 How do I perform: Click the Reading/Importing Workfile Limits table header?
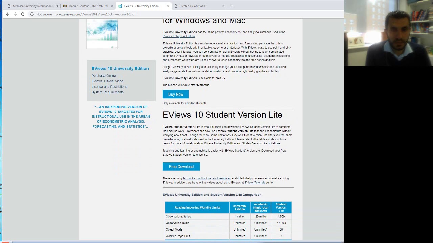pyautogui.click(x=197, y=208)
